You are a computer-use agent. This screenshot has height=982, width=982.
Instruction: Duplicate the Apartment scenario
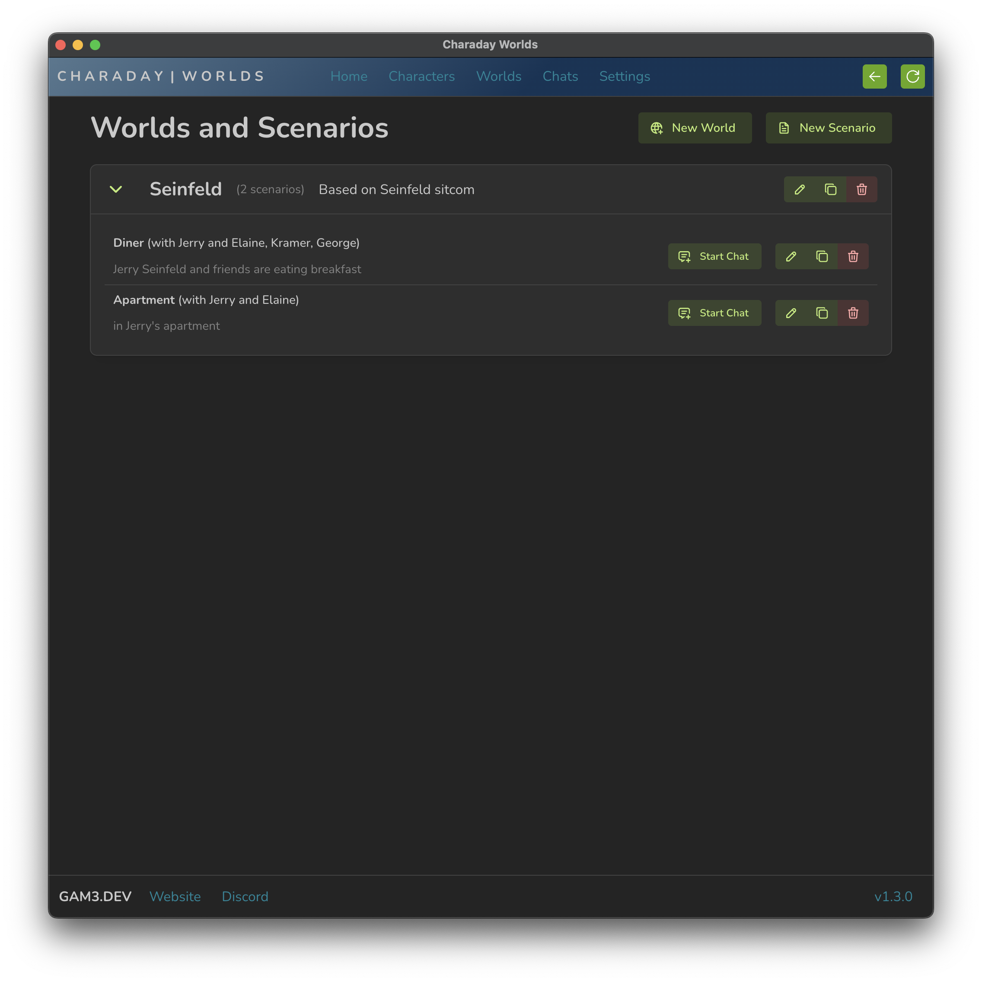pos(822,313)
